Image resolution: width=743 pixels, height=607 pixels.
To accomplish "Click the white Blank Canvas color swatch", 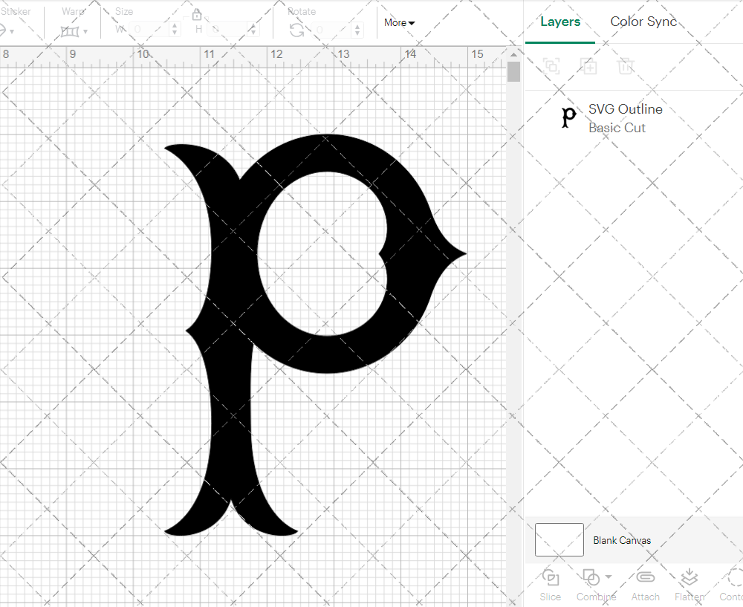I will (x=559, y=540).
